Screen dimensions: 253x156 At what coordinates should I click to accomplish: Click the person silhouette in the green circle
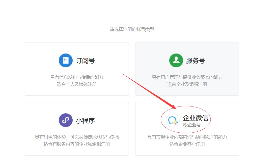pos(176,60)
